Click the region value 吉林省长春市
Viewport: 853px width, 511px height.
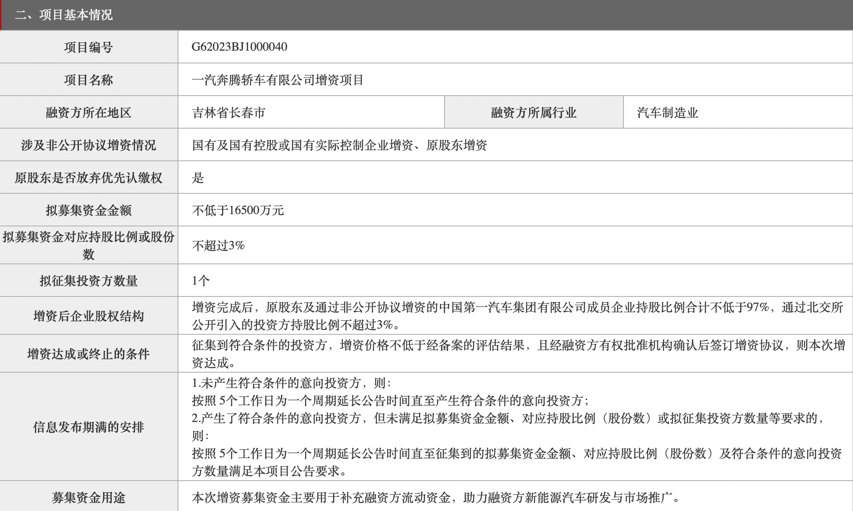tap(229, 112)
